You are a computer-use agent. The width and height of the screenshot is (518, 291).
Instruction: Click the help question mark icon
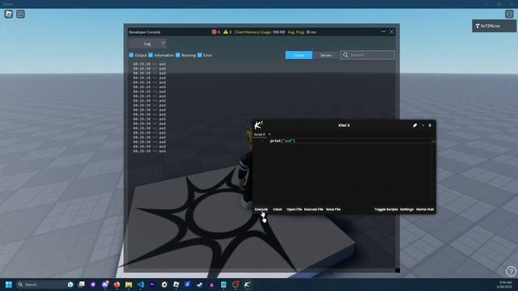pyautogui.click(x=511, y=272)
